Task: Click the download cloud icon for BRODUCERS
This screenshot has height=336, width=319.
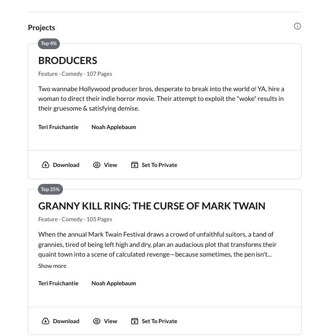Action: [x=46, y=165]
